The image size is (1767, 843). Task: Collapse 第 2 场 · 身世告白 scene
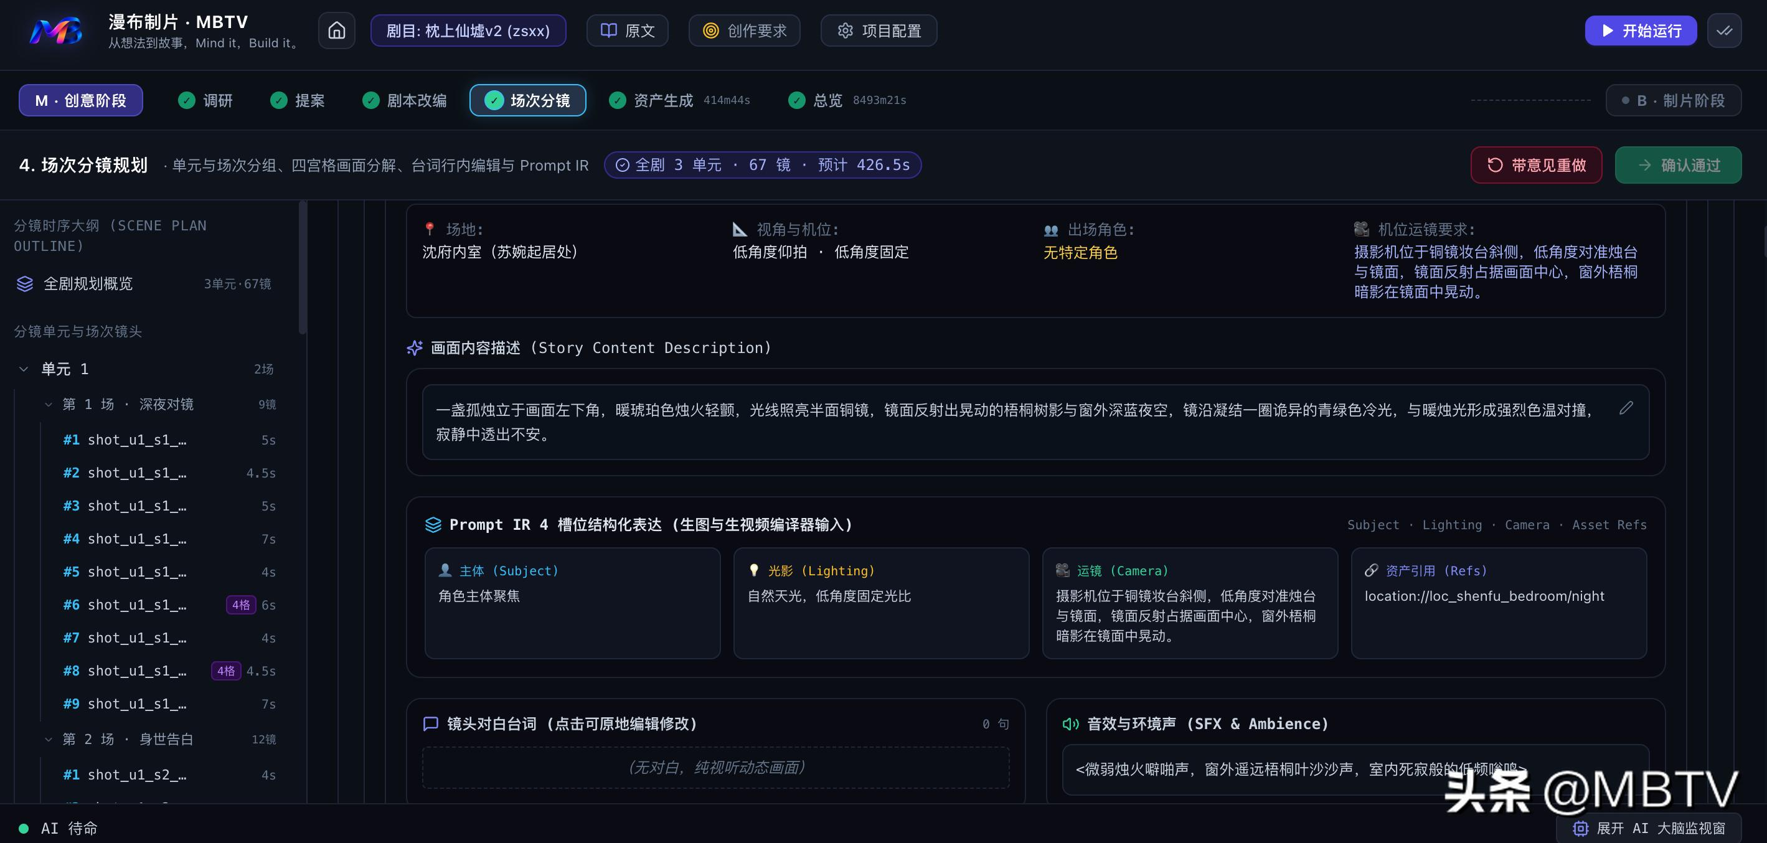tap(48, 740)
